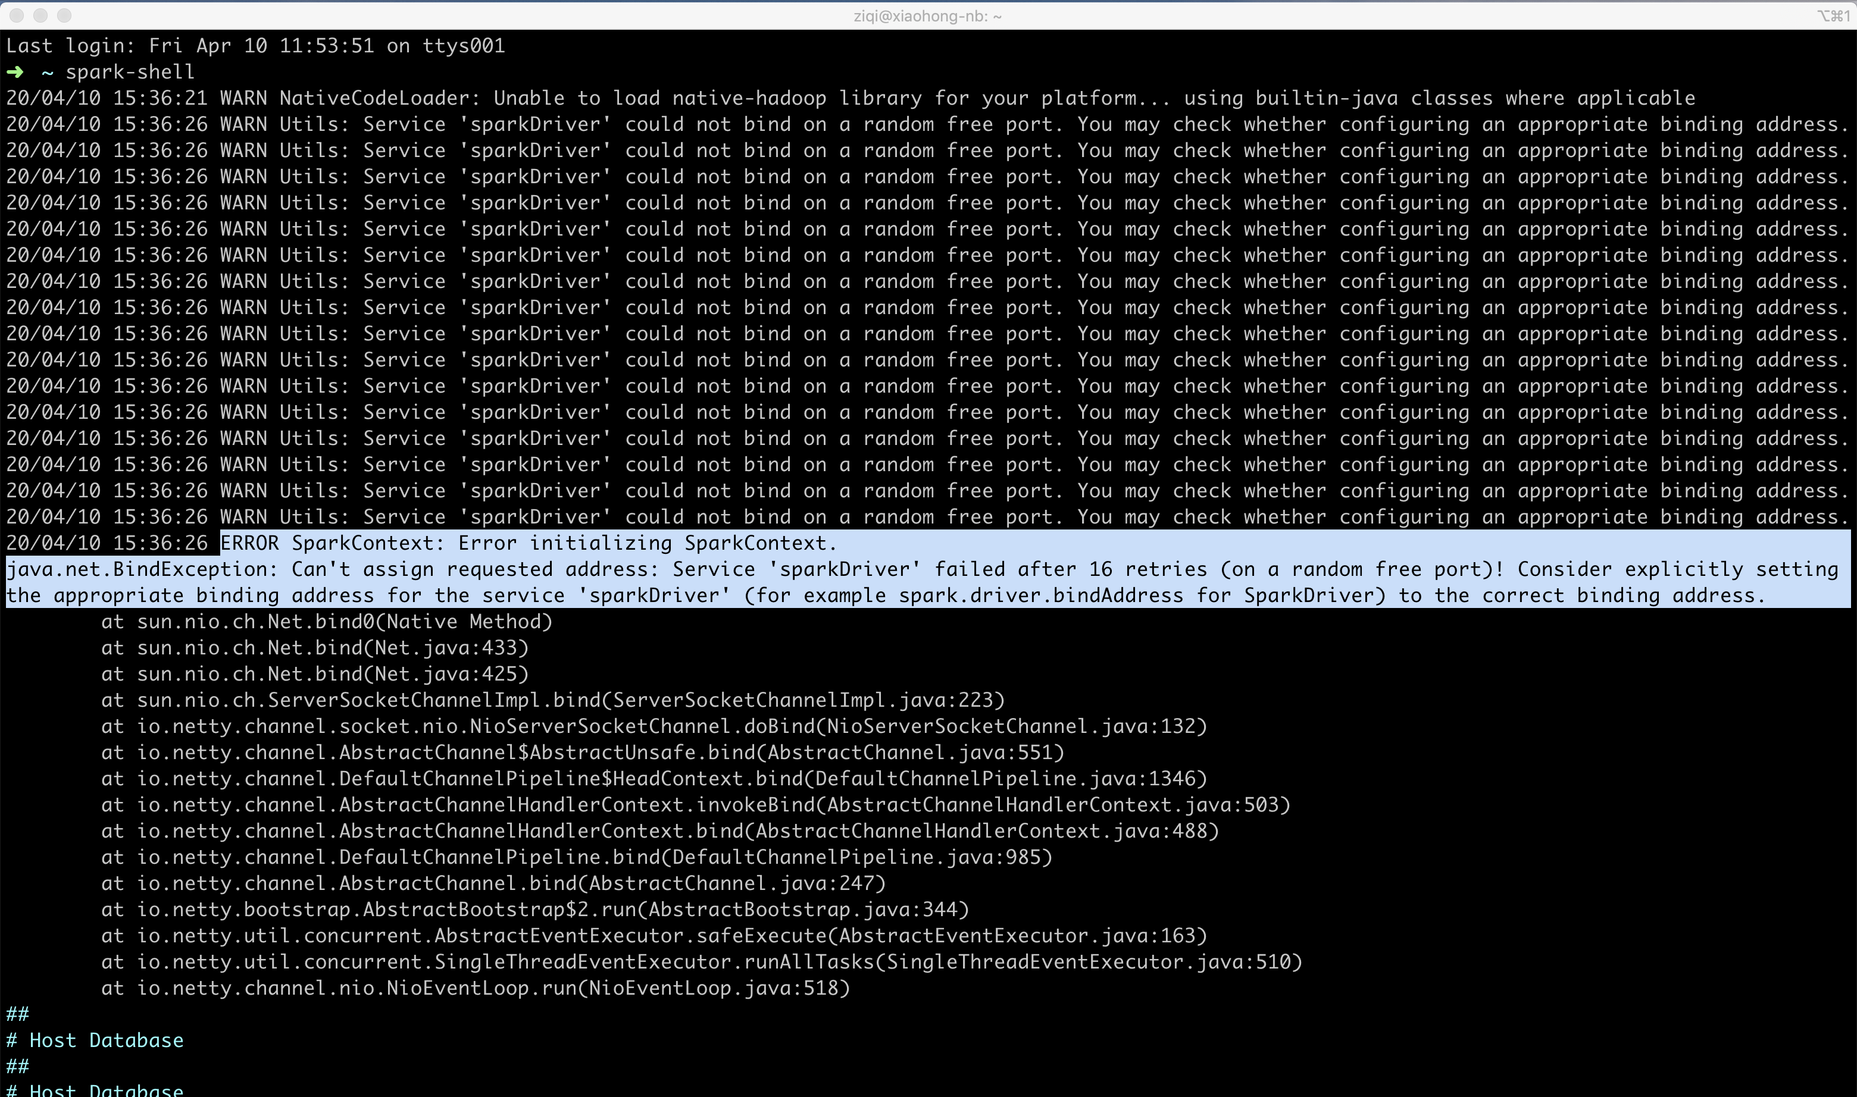Viewport: 1857px width, 1097px height.
Task: Click the DefaultChannelPipeline$HeadContext.bind stack line
Action: tap(654, 779)
